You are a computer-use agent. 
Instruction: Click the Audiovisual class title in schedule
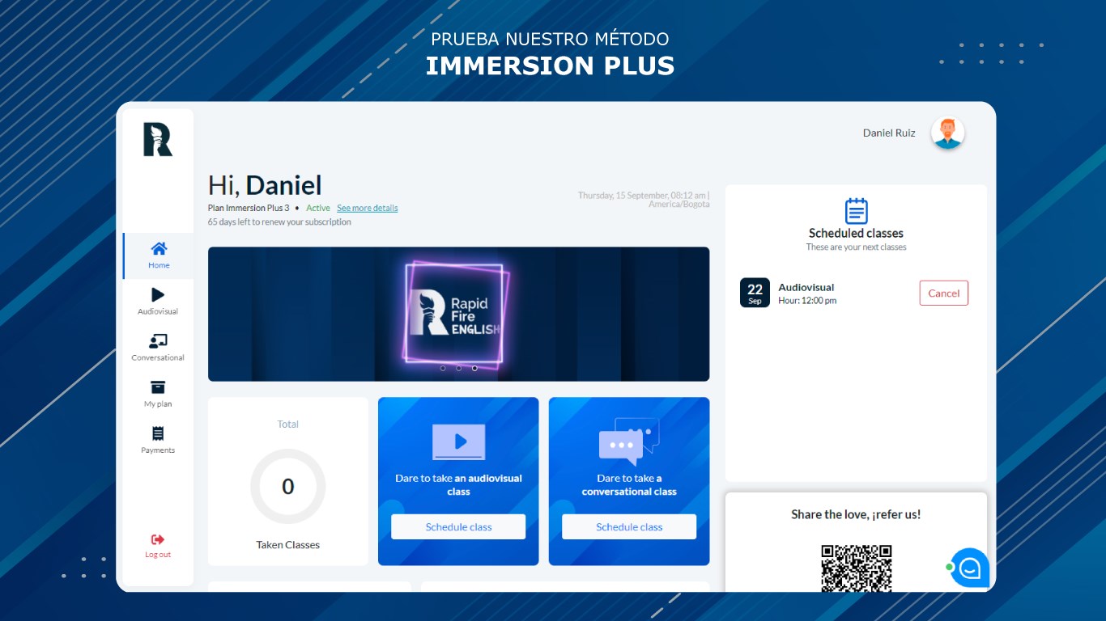[806, 287]
